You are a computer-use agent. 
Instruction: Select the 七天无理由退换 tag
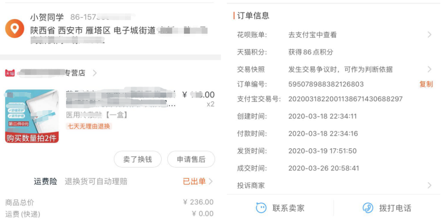coord(89,126)
